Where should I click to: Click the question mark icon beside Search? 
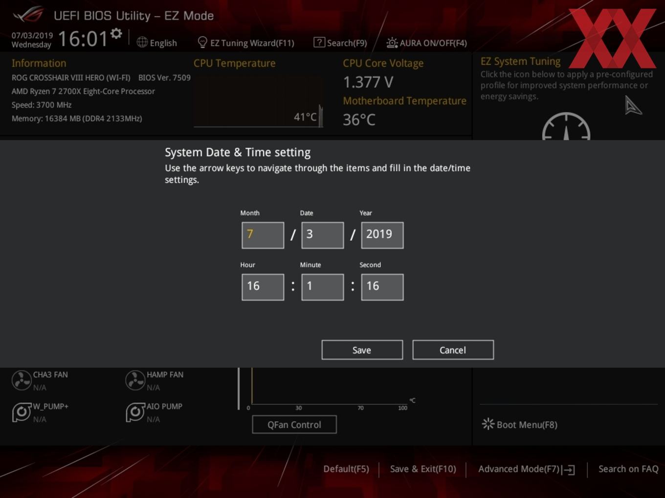pyautogui.click(x=319, y=42)
